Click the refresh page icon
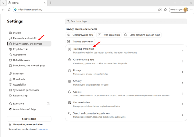 pos(9,10)
